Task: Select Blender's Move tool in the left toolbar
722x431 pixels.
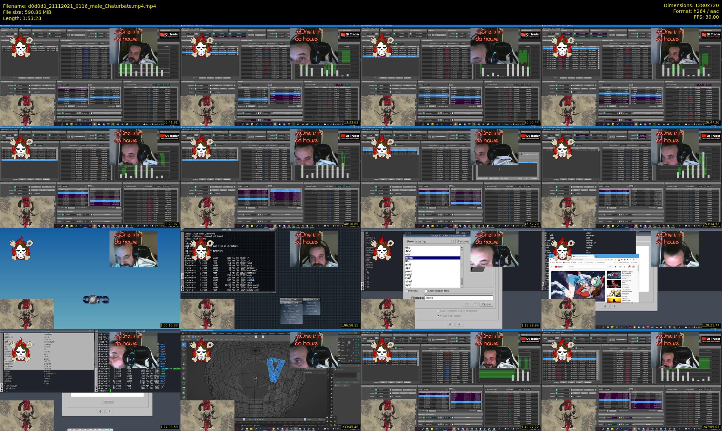Action: pyautogui.click(x=184, y=355)
